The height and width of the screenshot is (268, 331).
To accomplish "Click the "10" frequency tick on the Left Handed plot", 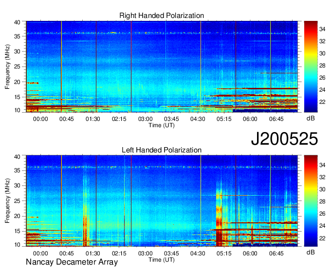I will pyautogui.click(x=17, y=244).
